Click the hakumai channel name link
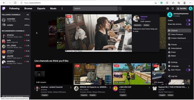 (144, 17)
